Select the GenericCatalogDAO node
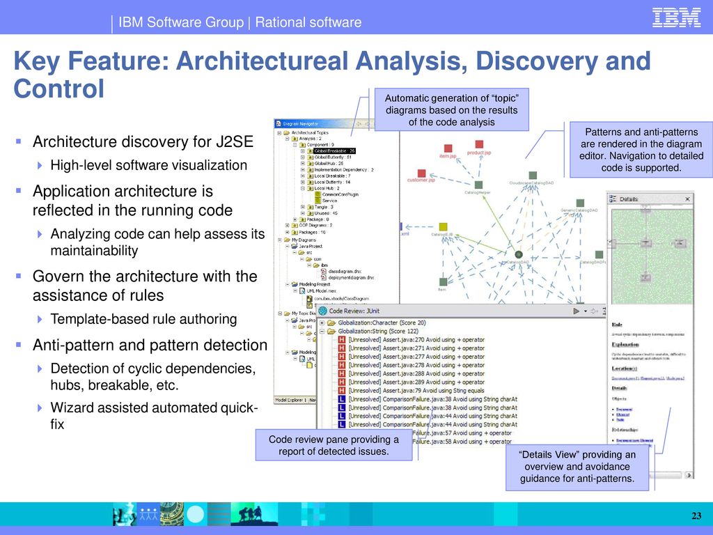713x535 pixels. (x=580, y=203)
